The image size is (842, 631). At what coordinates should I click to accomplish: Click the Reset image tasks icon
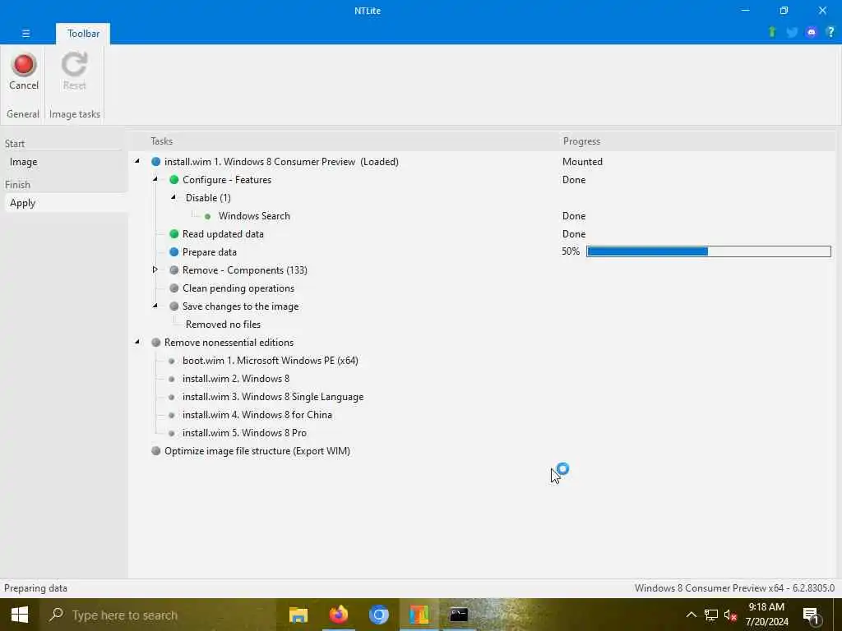tap(74, 72)
